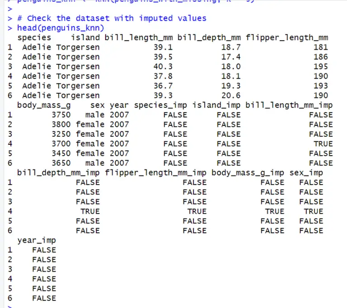The image size is (347, 308).
Task: Select body mass value 3250
Action: [61, 134]
